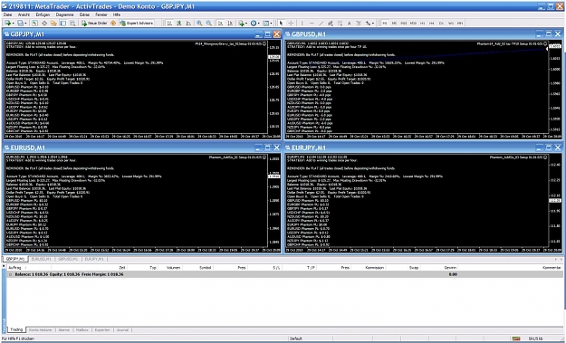Open the Indicators list dropdown
The image size is (566, 343).
click(x=243, y=24)
